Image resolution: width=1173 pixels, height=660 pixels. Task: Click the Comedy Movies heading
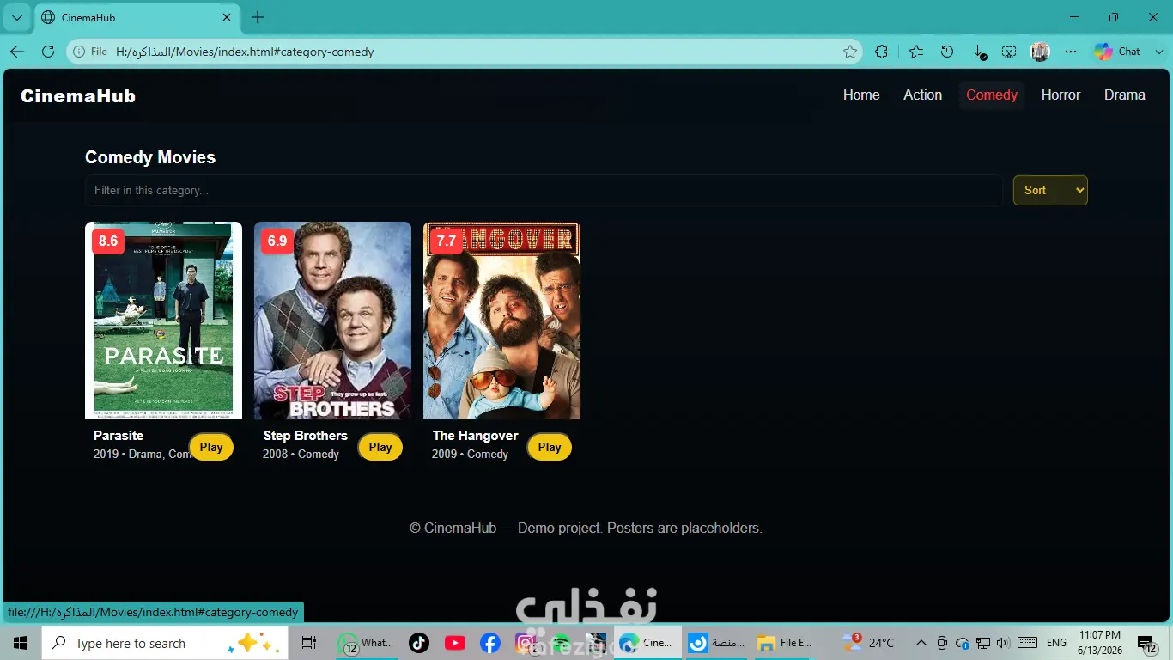pos(150,157)
